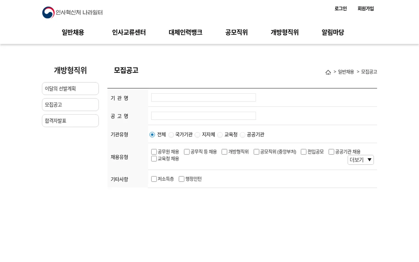This screenshot has width=419, height=262.
Task: Click the 인사혁신처 나라일터 logo
Action: pos(72,13)
